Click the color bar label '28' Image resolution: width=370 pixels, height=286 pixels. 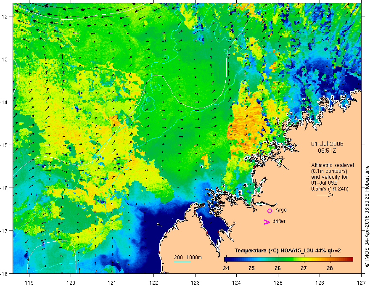330,268
